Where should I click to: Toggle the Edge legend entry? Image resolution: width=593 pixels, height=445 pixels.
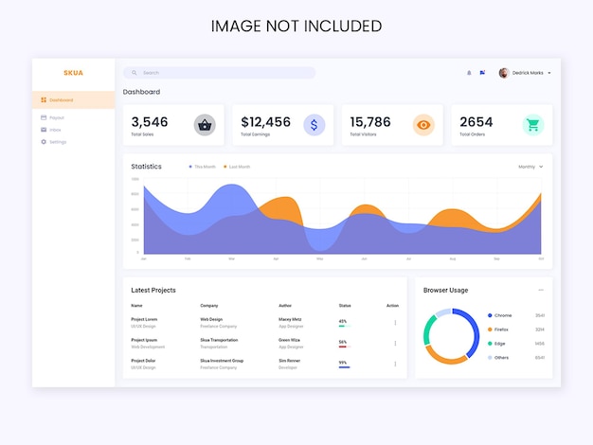[496, 344]
